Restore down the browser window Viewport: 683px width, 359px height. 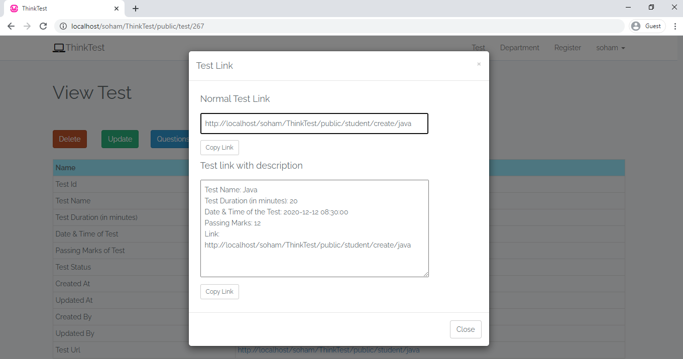click(x=651, y=7)
